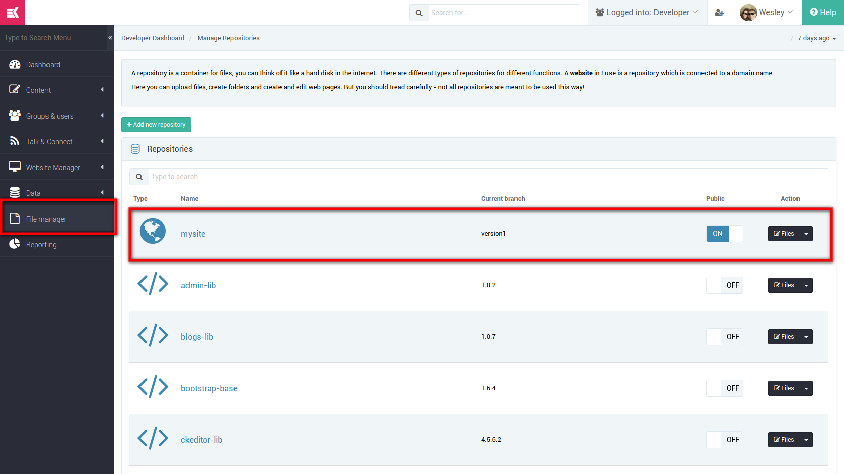This screenshot has height=474, width=844.
Task: Click the Help button
Action: (823, 13)
